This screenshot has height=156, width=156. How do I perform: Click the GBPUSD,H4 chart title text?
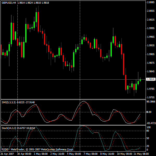[9, 3]
